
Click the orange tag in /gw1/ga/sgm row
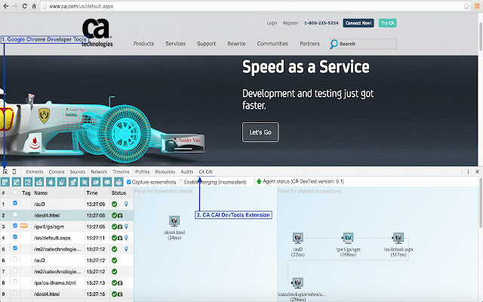[x=24, y=226]
